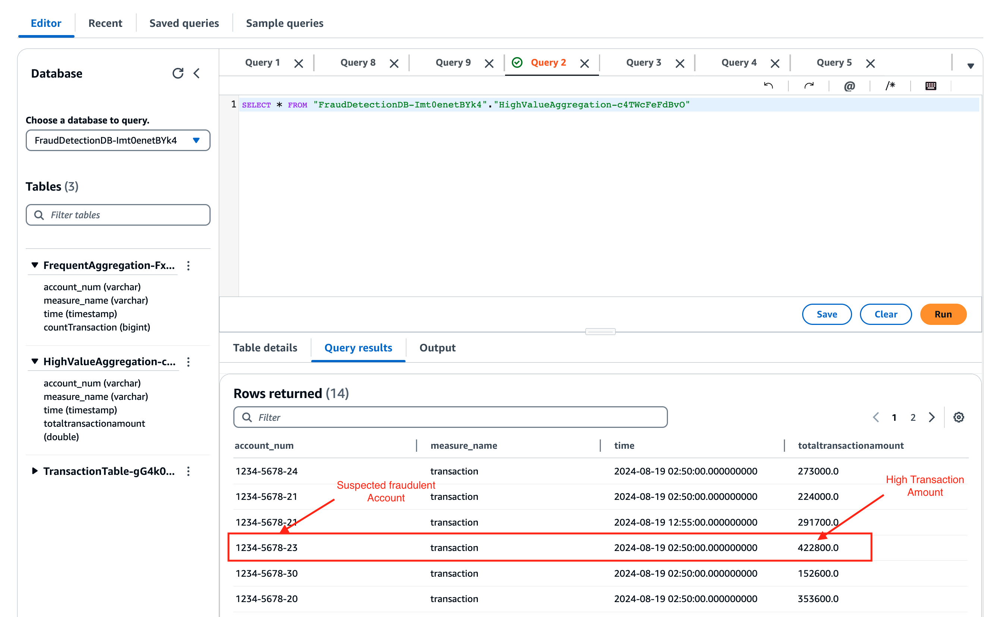
Task: Close the Query 8 tab
Action: (394, 63)
